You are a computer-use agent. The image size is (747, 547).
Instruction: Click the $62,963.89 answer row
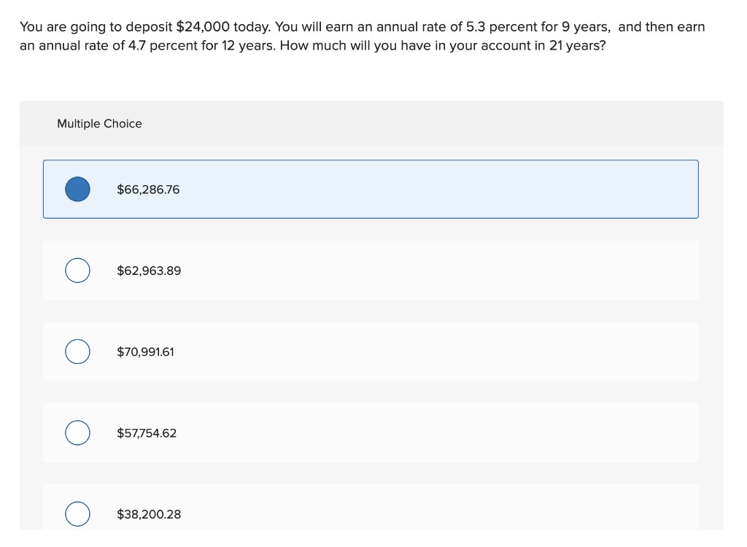click(371, 270)
